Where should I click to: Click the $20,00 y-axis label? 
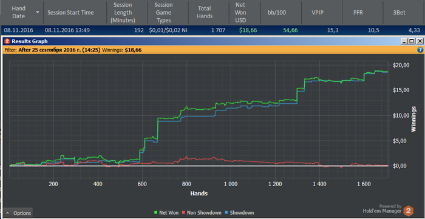401,66
